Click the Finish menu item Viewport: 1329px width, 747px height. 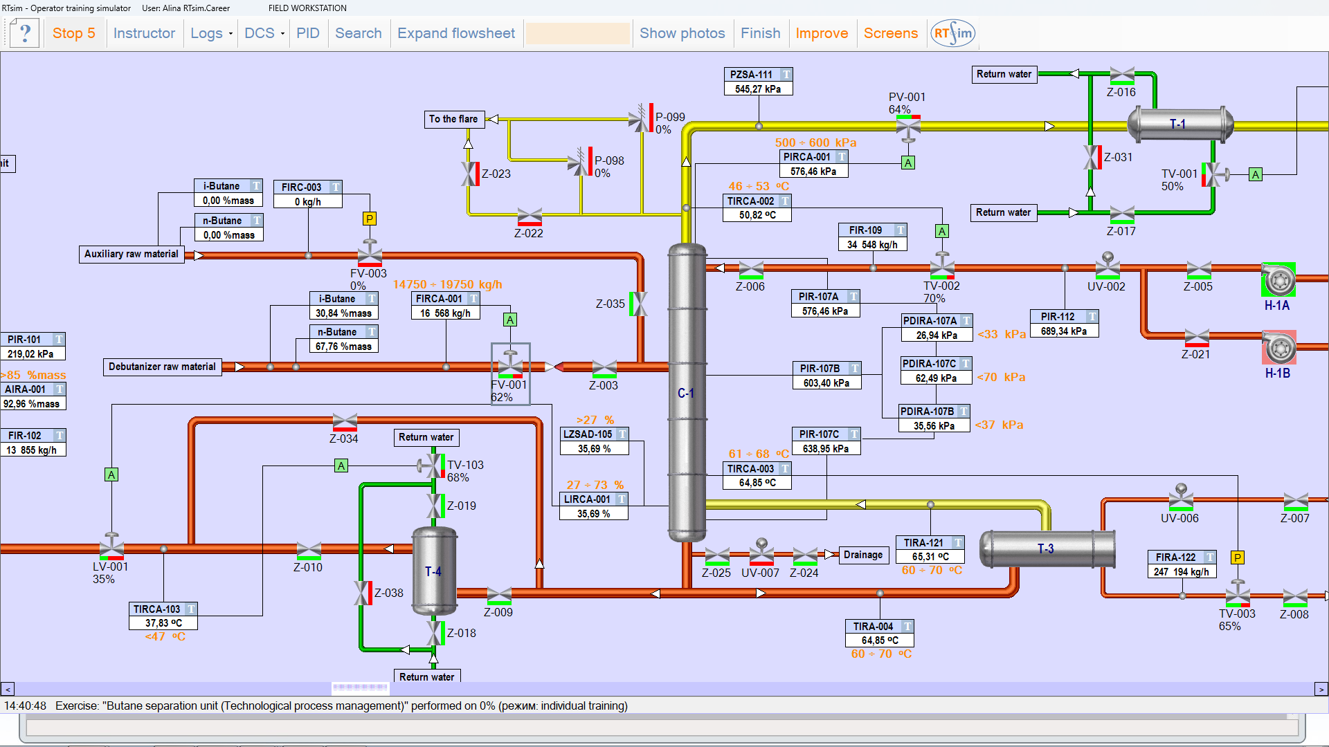coord(760,33)
